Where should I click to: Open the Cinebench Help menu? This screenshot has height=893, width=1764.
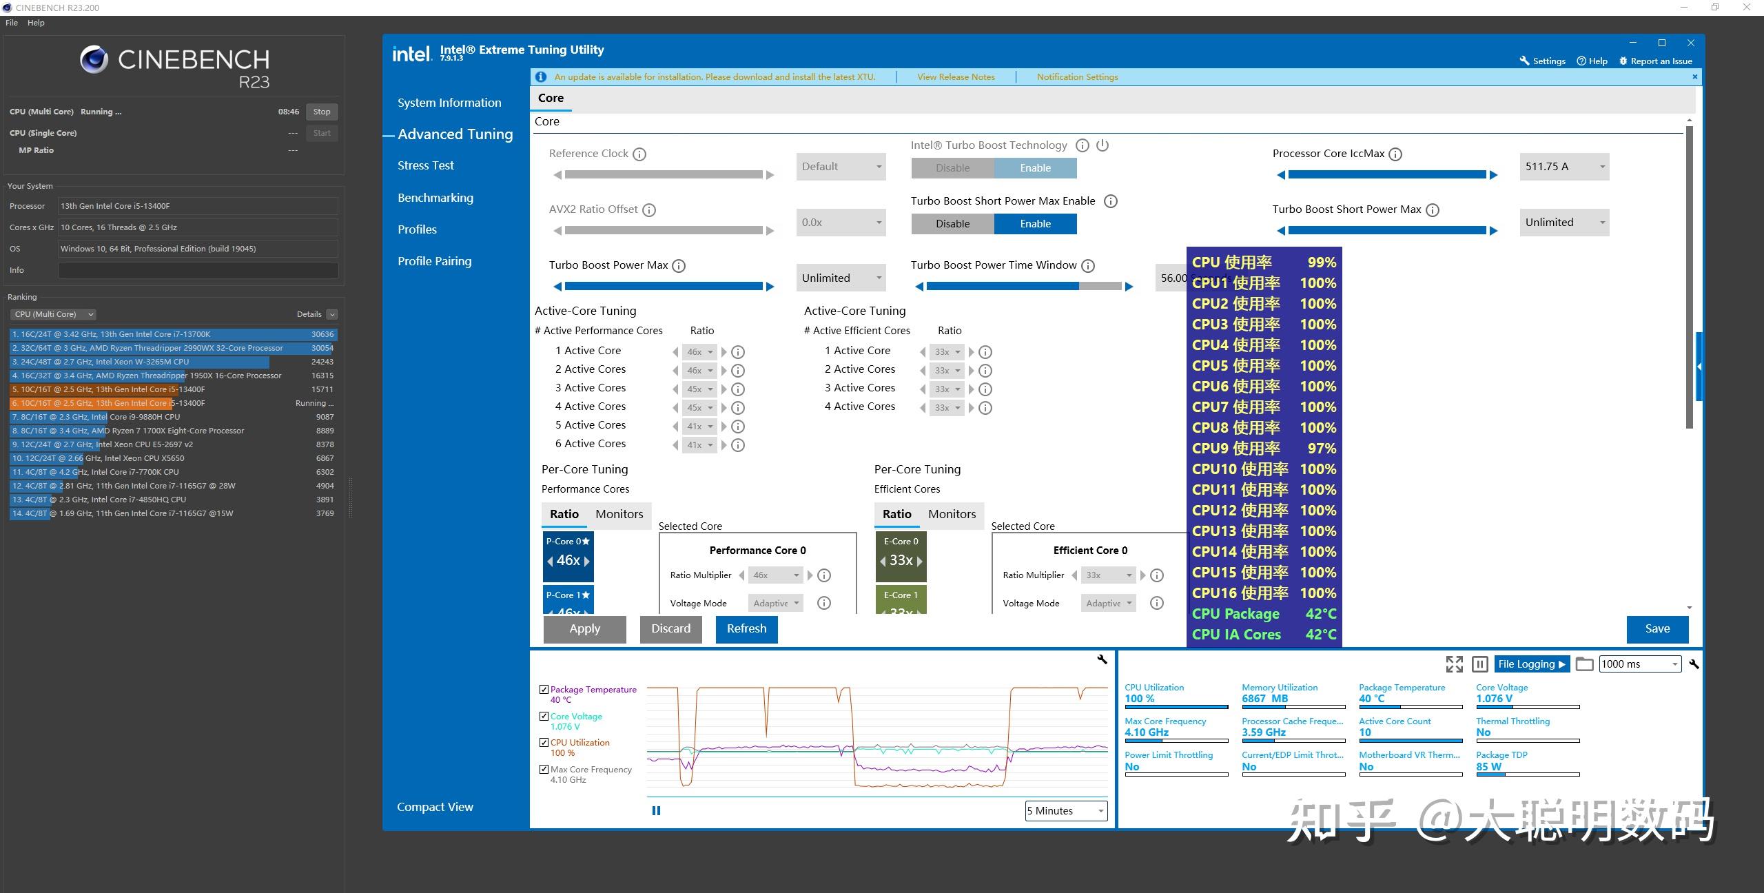36,23
